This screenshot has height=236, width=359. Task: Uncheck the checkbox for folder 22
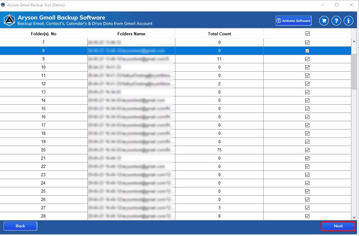pyautogui.click(x=307, y=166)
